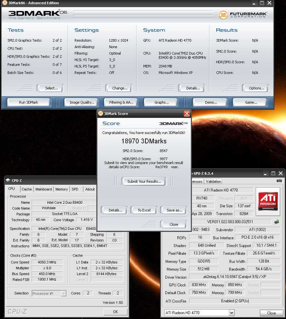This screenshot has height=319, width=286.
Task: Click Save as... in Score dialog
Action: 173,210
